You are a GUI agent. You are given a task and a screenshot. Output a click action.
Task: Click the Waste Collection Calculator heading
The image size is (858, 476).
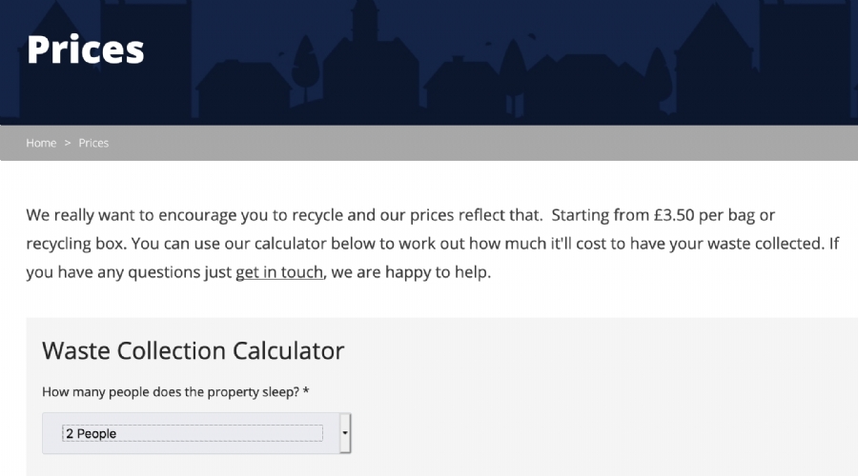pyautogui.click(x=194, y=351)
